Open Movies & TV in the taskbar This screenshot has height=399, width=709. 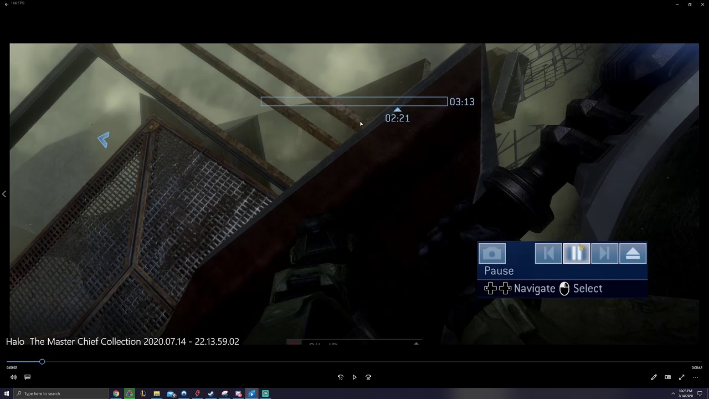tap(252, 393)
